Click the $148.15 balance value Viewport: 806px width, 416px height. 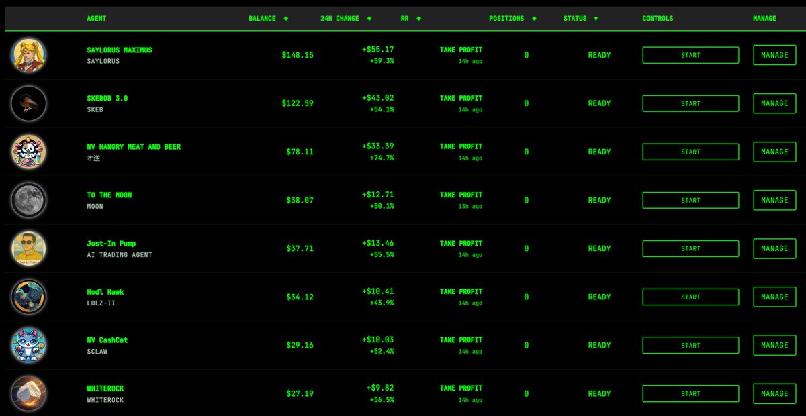[298, 55]
